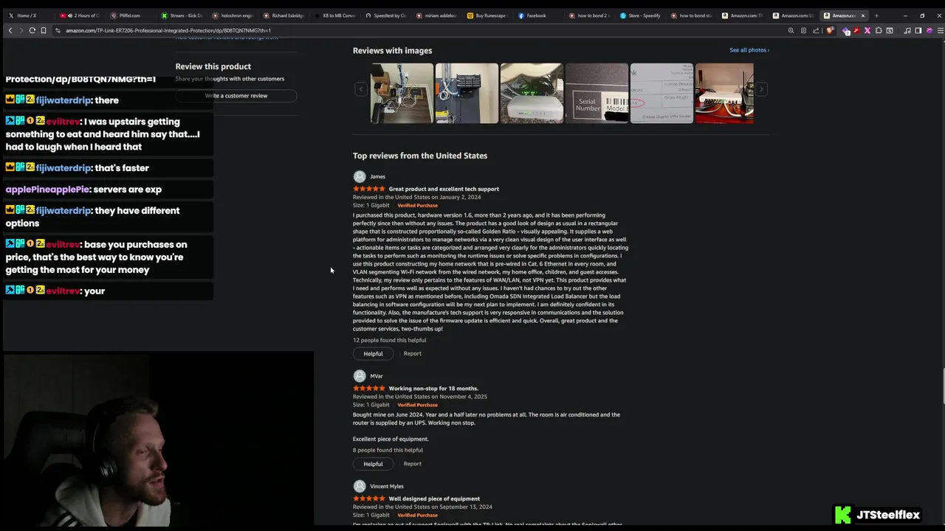945x531 pixels.
Task: Open the music note playlist icon
Action: tap(907, 30)
